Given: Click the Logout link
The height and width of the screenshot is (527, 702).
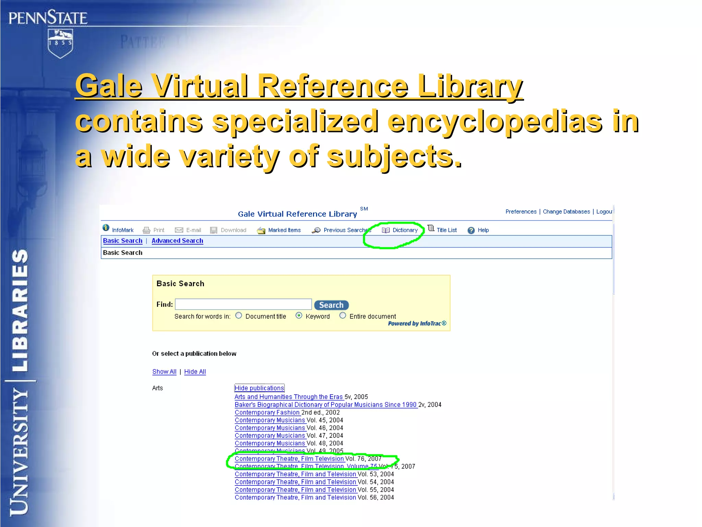Looking at the screenshot, I should 605,212.
